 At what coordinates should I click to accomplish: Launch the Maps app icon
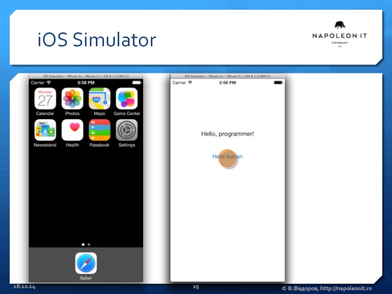click(99, 98)
